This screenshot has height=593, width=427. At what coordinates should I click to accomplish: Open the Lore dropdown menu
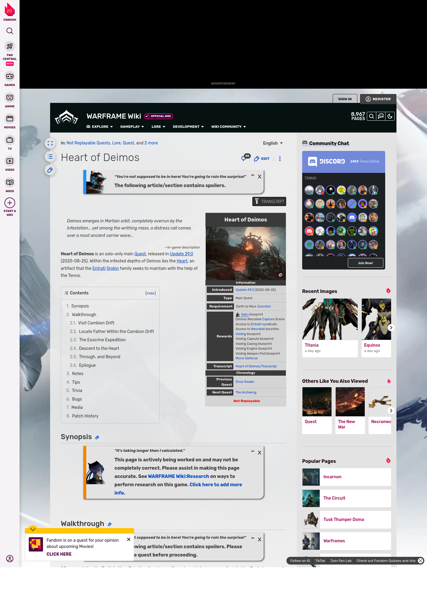tap(158, 127)
